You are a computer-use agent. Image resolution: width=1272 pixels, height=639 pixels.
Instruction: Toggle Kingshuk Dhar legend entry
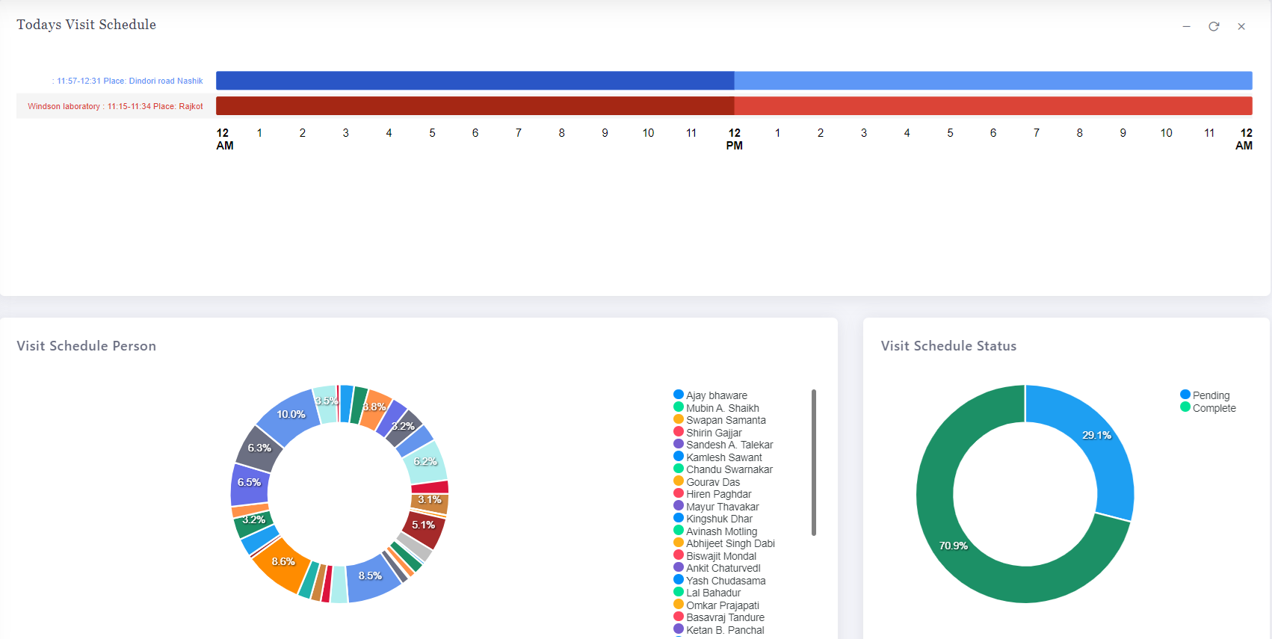[713, 519]
